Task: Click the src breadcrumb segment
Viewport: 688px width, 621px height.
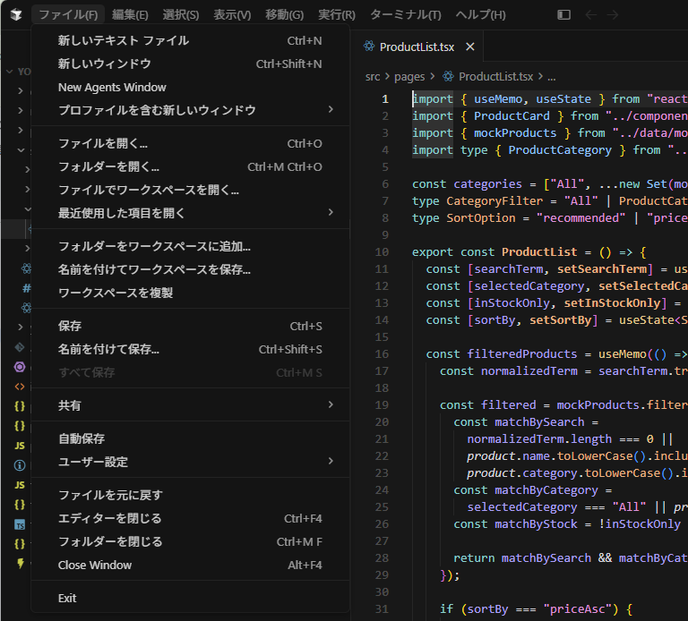Action: 373,77
